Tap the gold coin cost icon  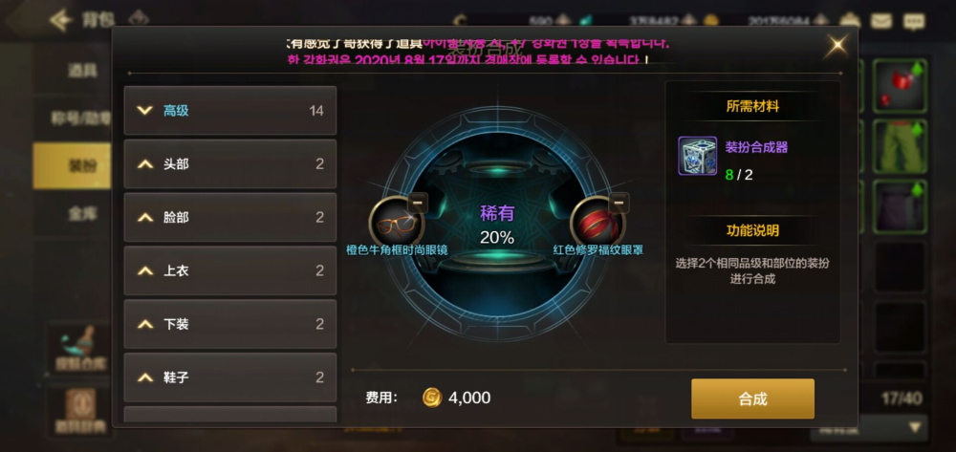432,398
